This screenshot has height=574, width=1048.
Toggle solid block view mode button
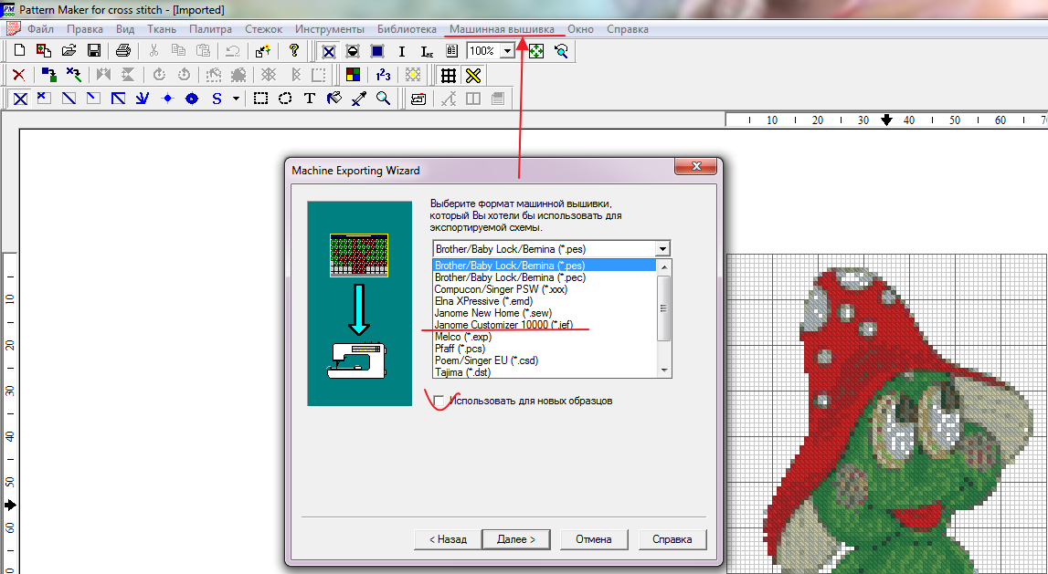[x=377, y=51]
